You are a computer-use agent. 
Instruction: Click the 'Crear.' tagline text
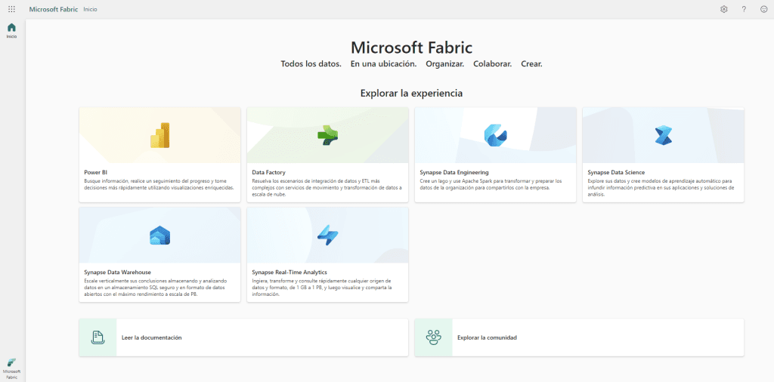point(531,64)
